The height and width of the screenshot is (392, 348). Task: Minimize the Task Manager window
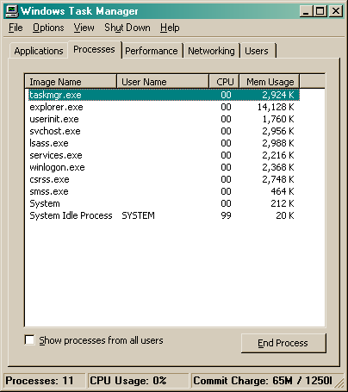point(306,11)
